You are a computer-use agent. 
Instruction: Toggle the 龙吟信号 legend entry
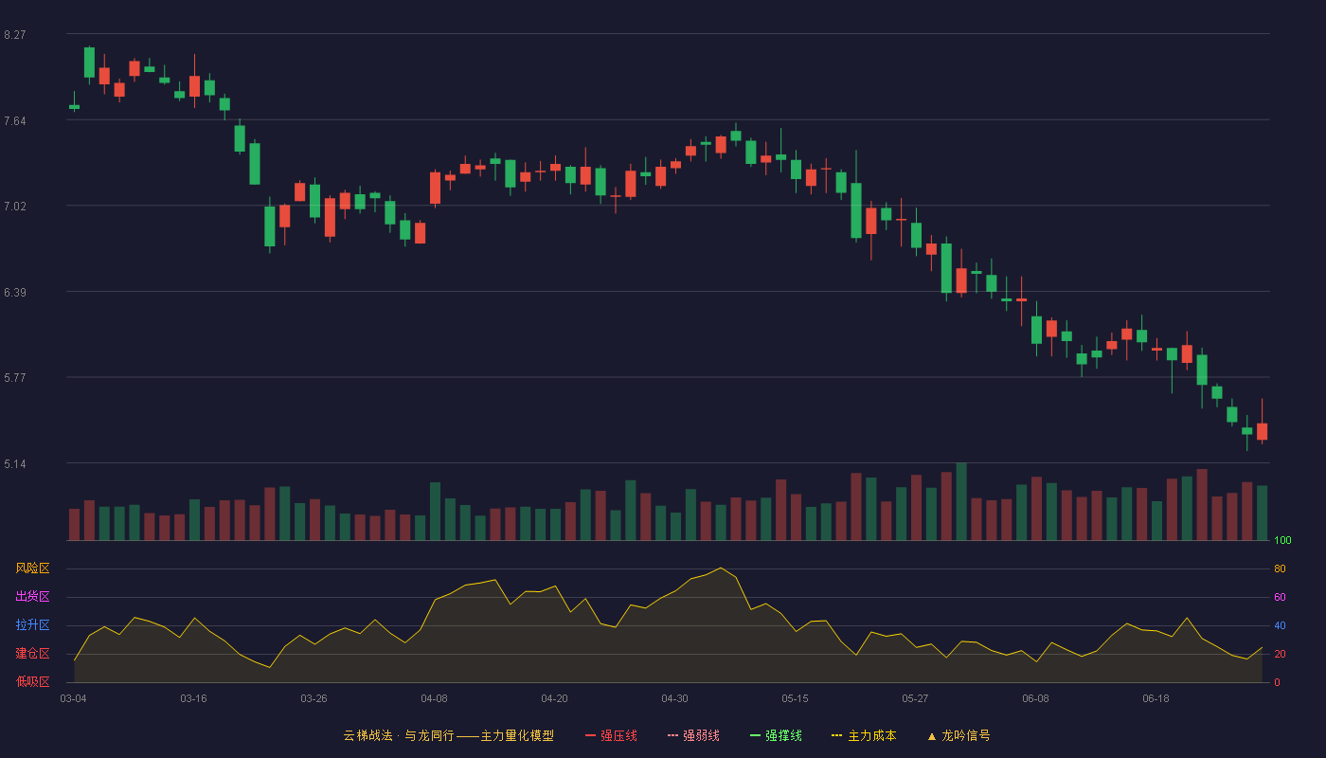tap(958, 735)
